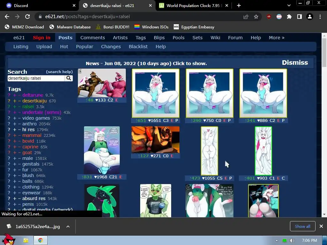This screenshot has height=245, width=327.
Task: Click the Sign in link
Action: pyautogui.click(x=42, y=38)
